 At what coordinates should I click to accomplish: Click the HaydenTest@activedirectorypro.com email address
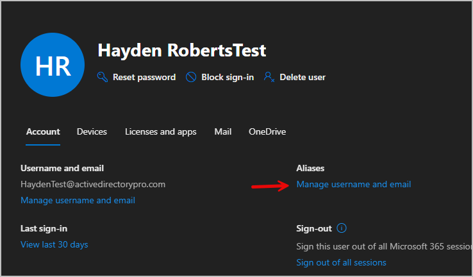point(93,184)
